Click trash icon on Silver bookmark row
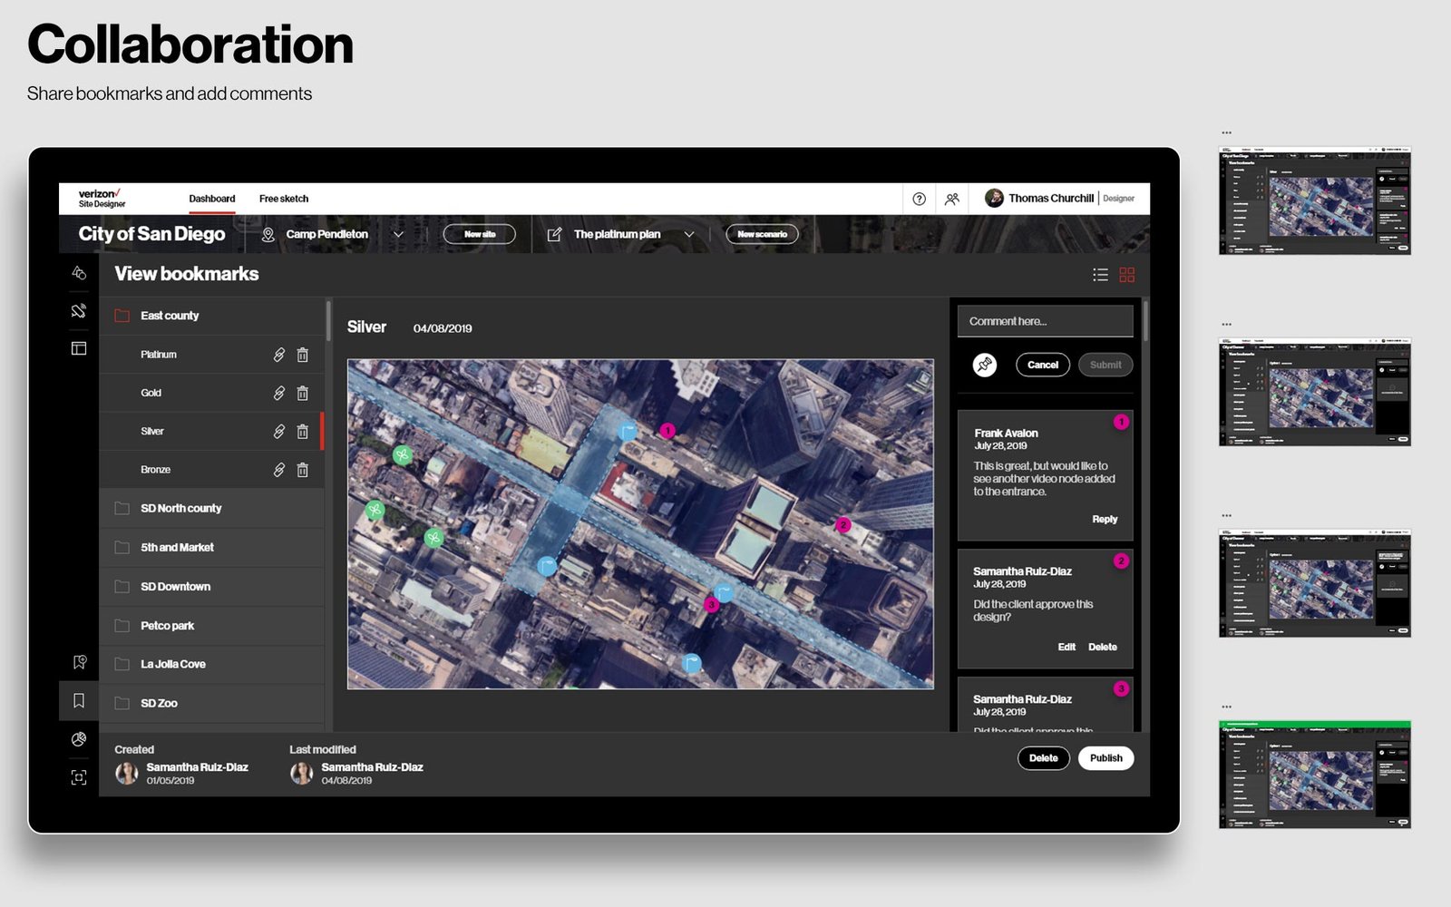This screenshot has height=907, width=1451. pyautogui.click(x=303, y=432)
